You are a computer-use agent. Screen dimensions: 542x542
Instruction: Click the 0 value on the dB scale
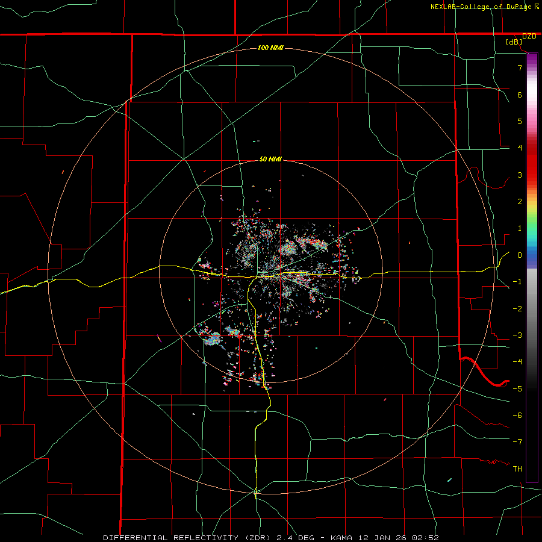pyautogui.click(x=520, y=255)
